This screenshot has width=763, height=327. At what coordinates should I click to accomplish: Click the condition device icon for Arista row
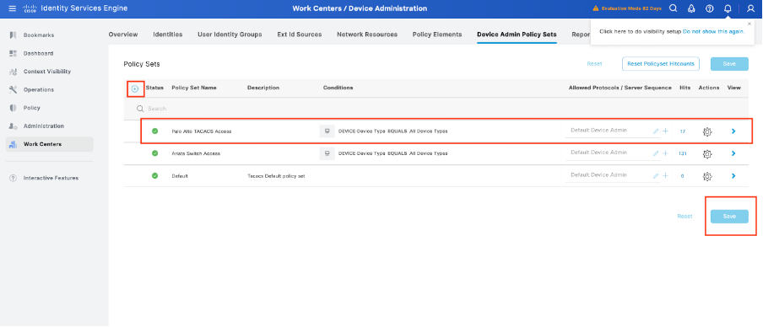point(327,153)
